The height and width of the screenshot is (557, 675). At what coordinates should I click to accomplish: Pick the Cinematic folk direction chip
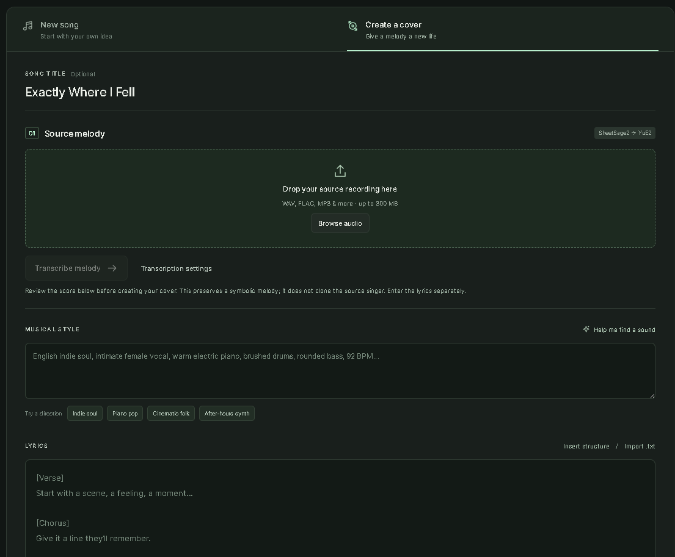click(171, 414)
